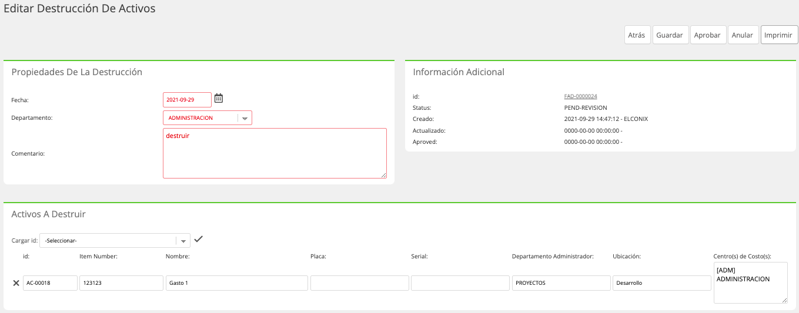Click Departamento Administrador field PROYECTOS
Image resolution: width=799 pixels, height=313 pixels.
pos(561,283)
